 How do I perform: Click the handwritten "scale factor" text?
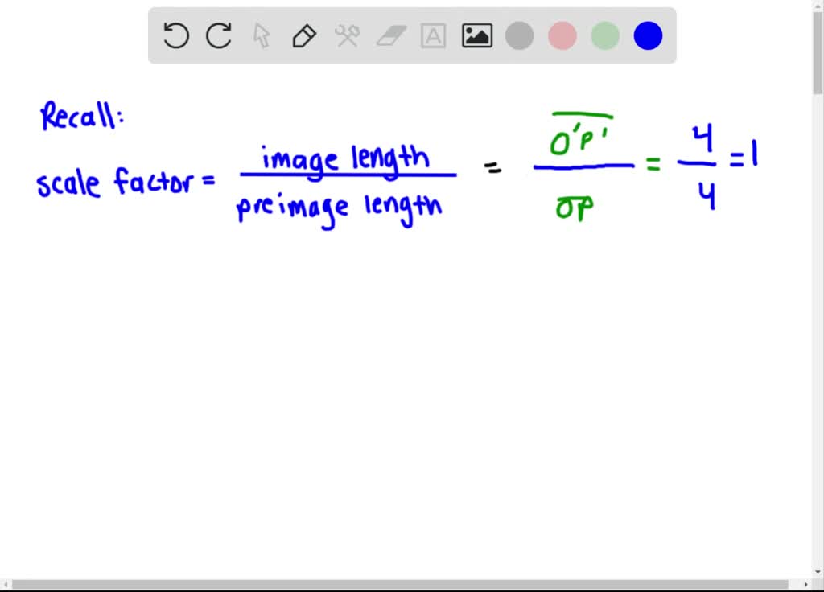coord(115,182)
